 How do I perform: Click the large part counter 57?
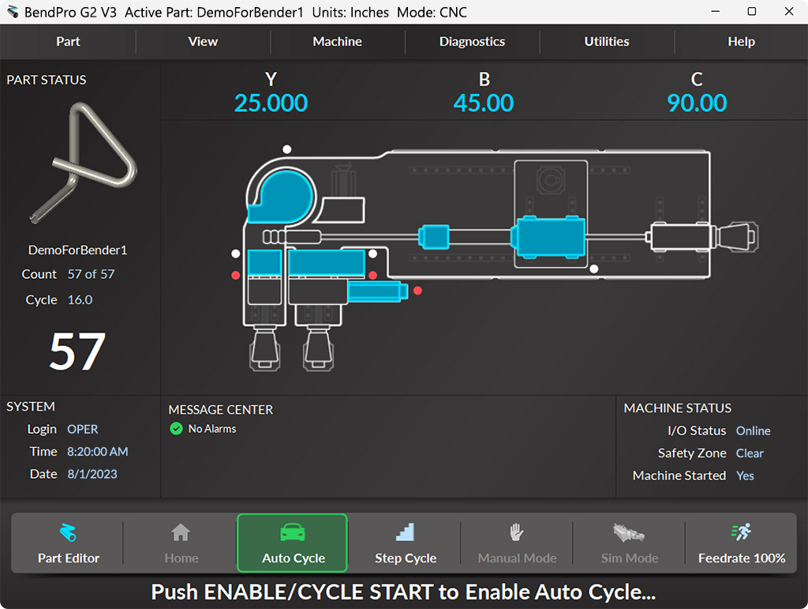pos(77,351)
